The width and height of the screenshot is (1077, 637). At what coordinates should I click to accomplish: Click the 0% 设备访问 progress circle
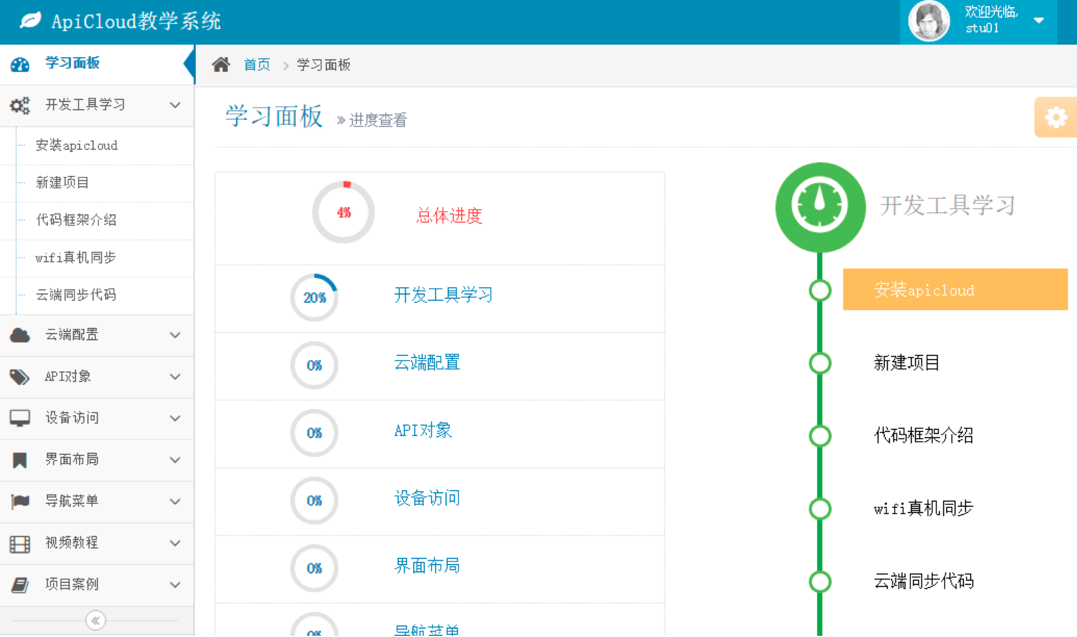point(315,500)
